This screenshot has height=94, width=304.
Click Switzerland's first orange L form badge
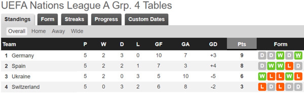click(x=262, y=87)
